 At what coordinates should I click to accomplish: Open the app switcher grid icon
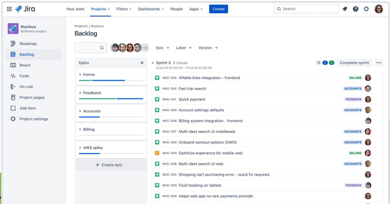coord(9,9)
